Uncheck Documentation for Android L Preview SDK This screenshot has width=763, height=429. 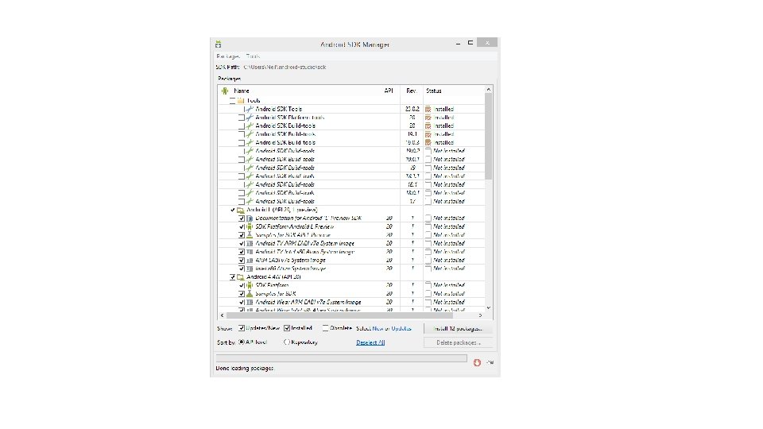coord(242,218)
